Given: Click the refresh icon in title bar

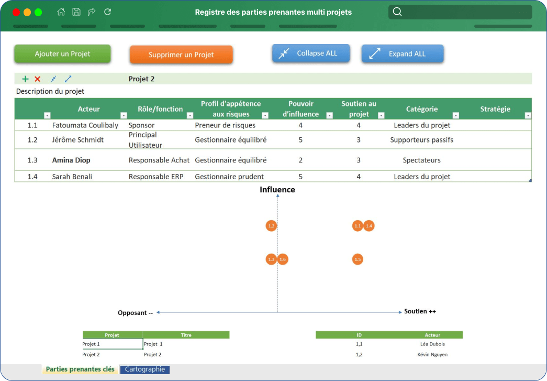Looking at the screenshot, I should (x=107, y=12).
